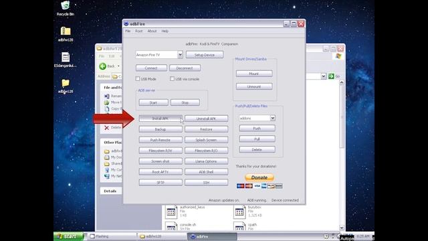Switch to adbFire taskbar item

click(x=212, y=236)
